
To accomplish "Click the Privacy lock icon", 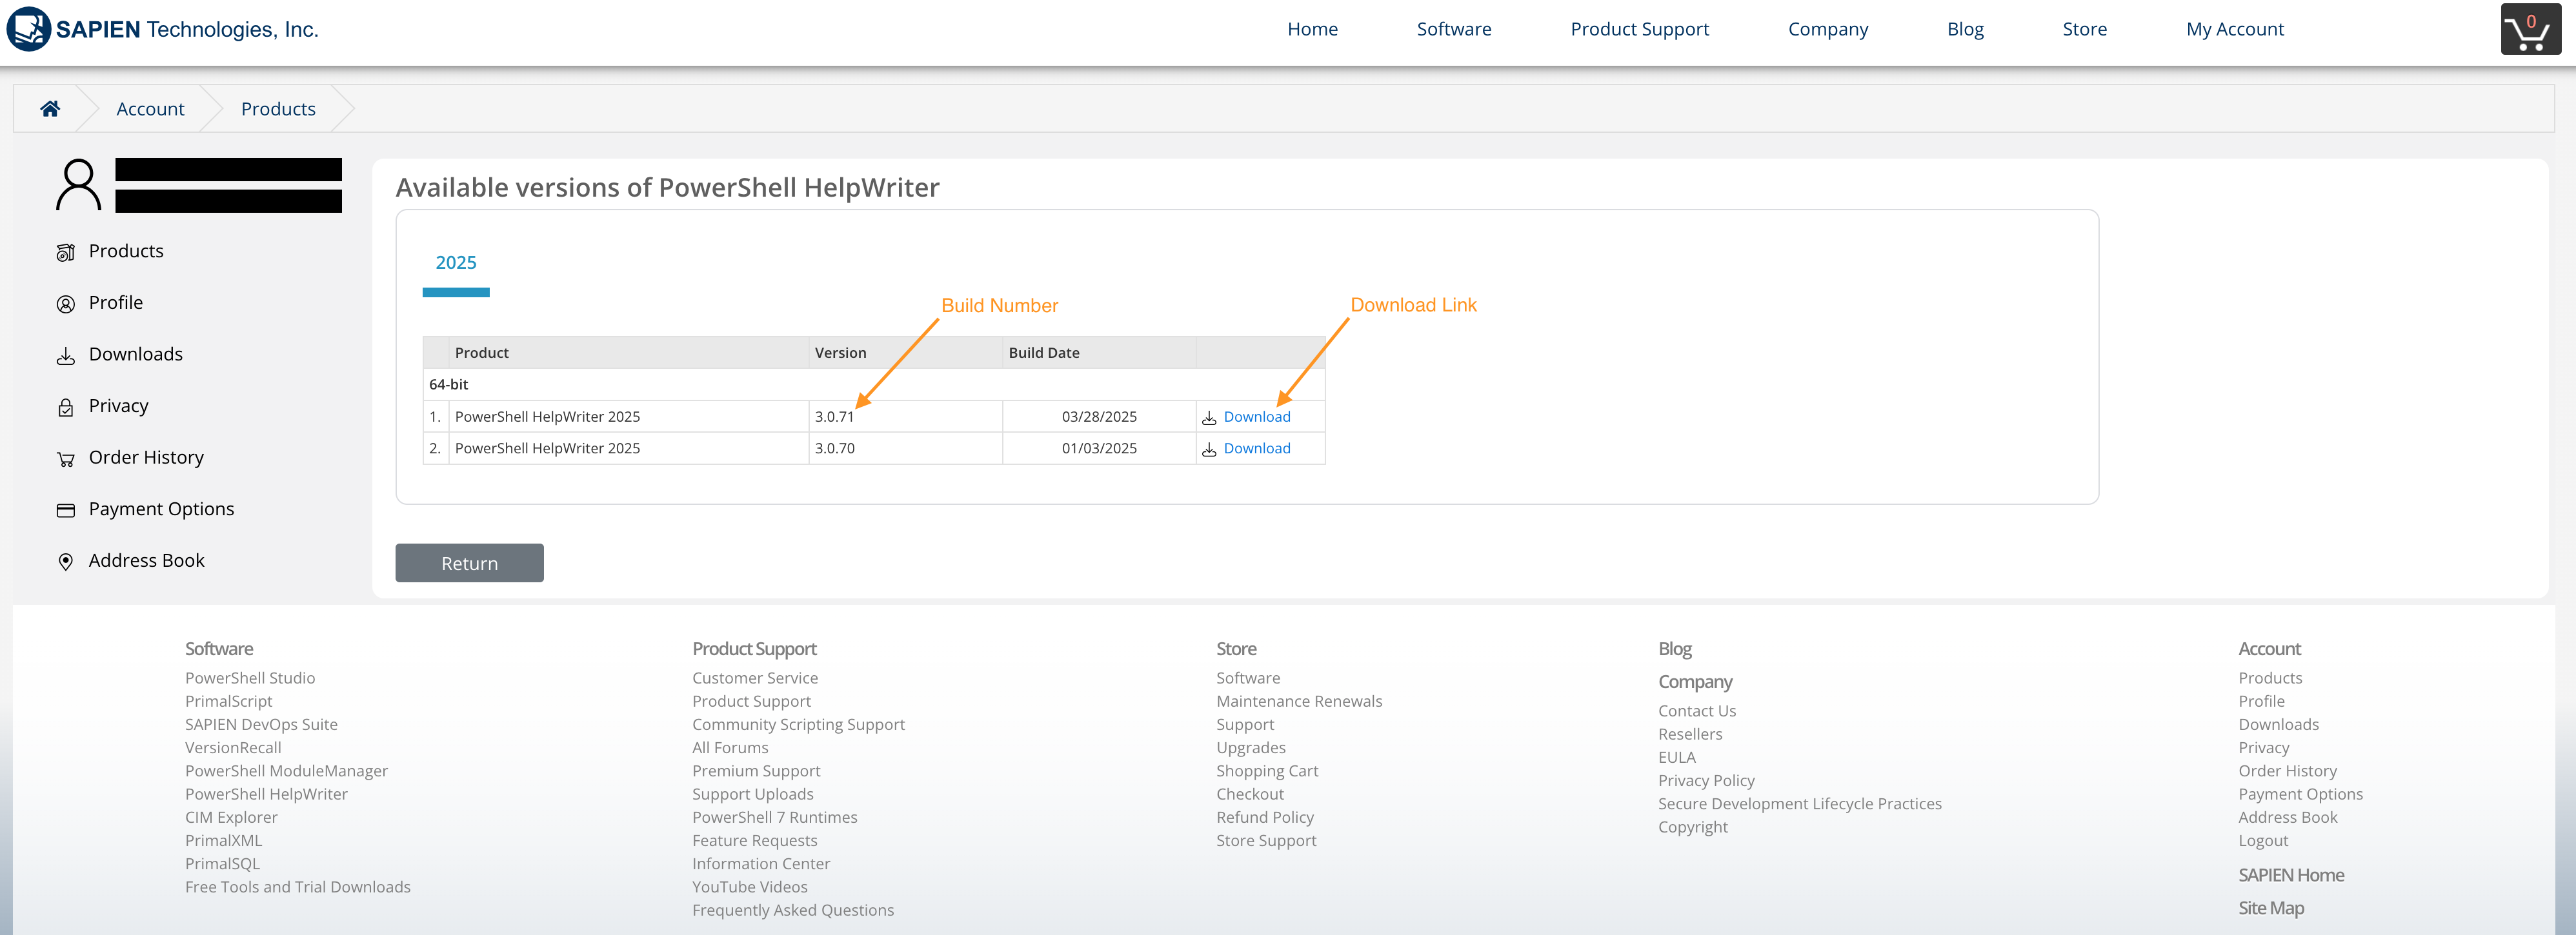I will tap(66, 408).
